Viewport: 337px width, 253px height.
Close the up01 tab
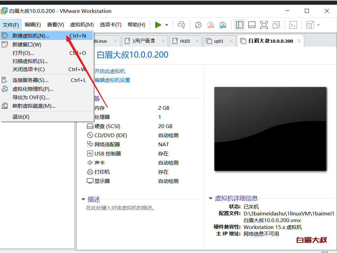(x=231, y=41)
